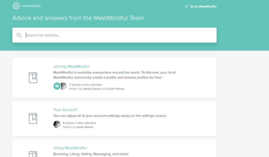Click the Joining MeetMindful bookmark icon

pos(33,78)
